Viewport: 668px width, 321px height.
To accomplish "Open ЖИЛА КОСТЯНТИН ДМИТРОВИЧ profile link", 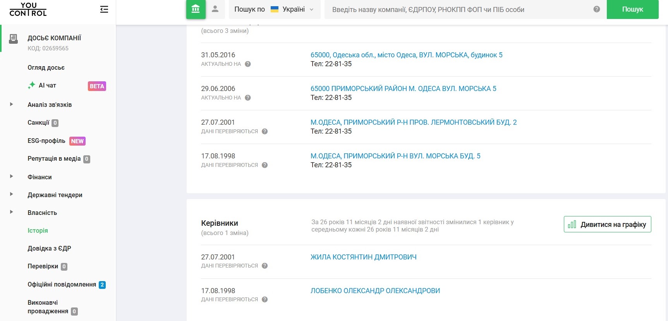I will pos(363,257).
